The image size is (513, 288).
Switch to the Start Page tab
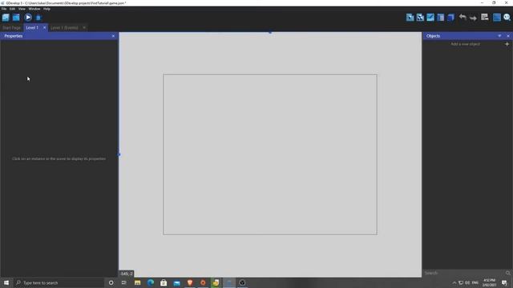[11, 28]
